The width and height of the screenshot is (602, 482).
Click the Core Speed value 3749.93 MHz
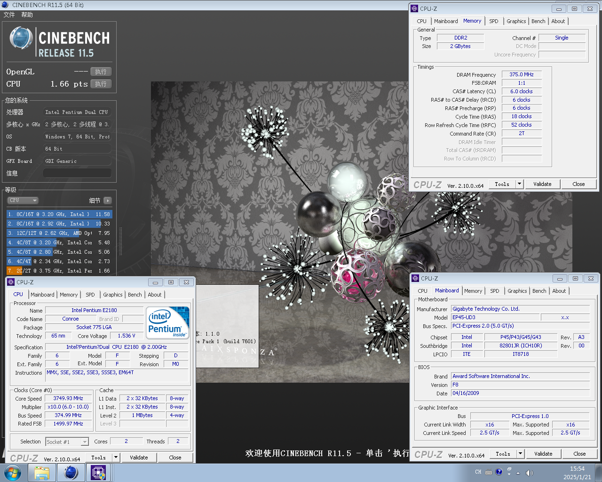pos(68,398)
